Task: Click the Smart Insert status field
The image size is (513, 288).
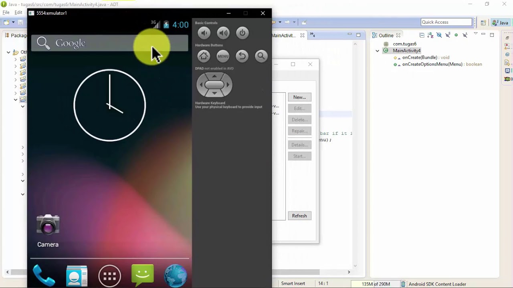Action: (x=293, y=284)
